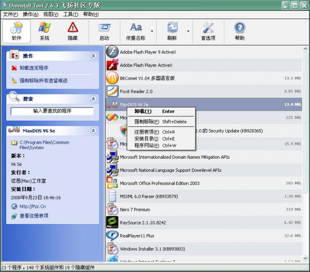Click the RealPlayer11 Plus icon
This screenshot has height=272, width=310.
(112, 236)
